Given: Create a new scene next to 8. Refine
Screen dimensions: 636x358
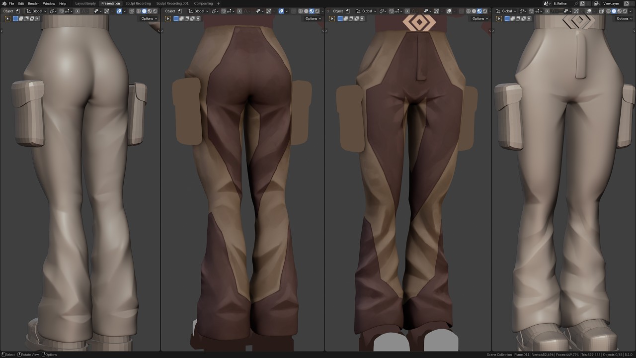Looking at the screenshot, I should pos(582,3).
